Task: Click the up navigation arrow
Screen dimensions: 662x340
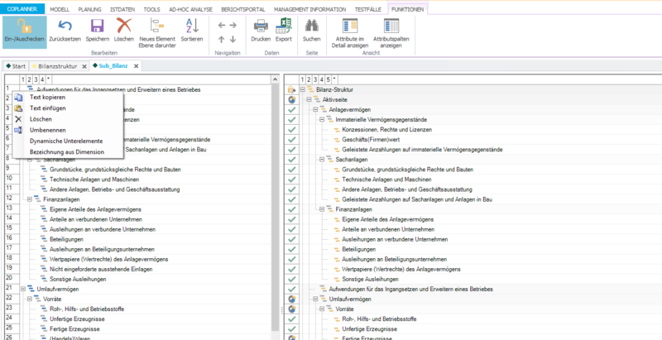Action: pos(222,40)
